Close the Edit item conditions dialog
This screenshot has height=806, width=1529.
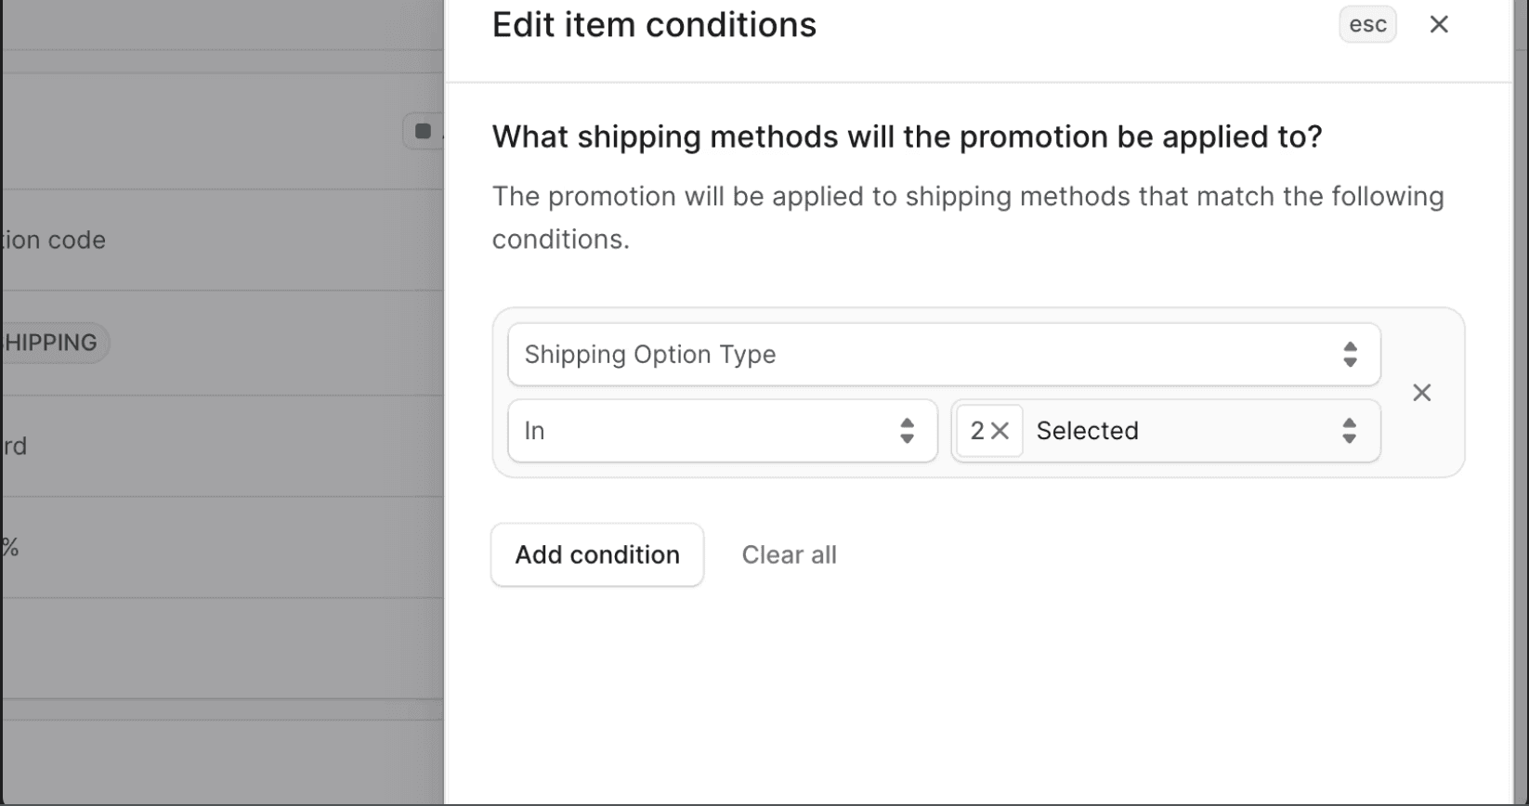[x=1439, y=24]
